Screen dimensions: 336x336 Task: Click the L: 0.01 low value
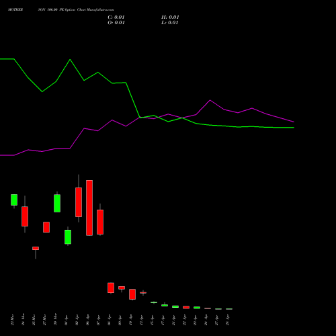click(x=169, y=23)
